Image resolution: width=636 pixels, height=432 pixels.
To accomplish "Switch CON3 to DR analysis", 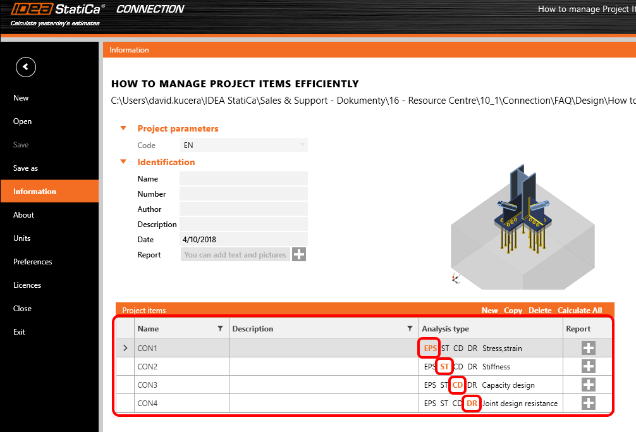I will click(x=472, y=385).
